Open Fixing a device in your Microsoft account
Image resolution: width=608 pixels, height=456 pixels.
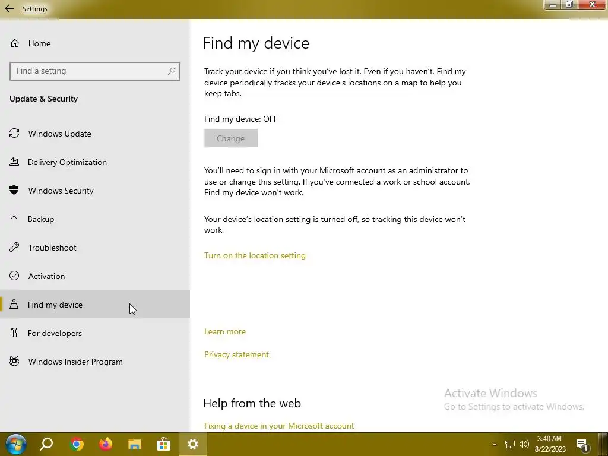279,426
